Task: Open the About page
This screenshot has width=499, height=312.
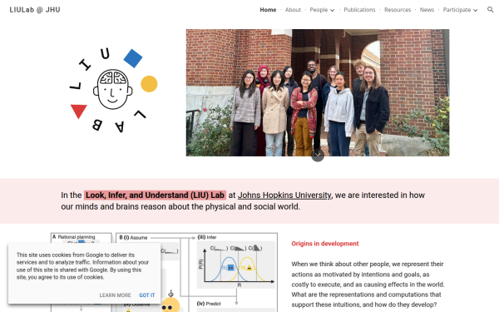Action: pyautogui.click(x=293, y=10)
